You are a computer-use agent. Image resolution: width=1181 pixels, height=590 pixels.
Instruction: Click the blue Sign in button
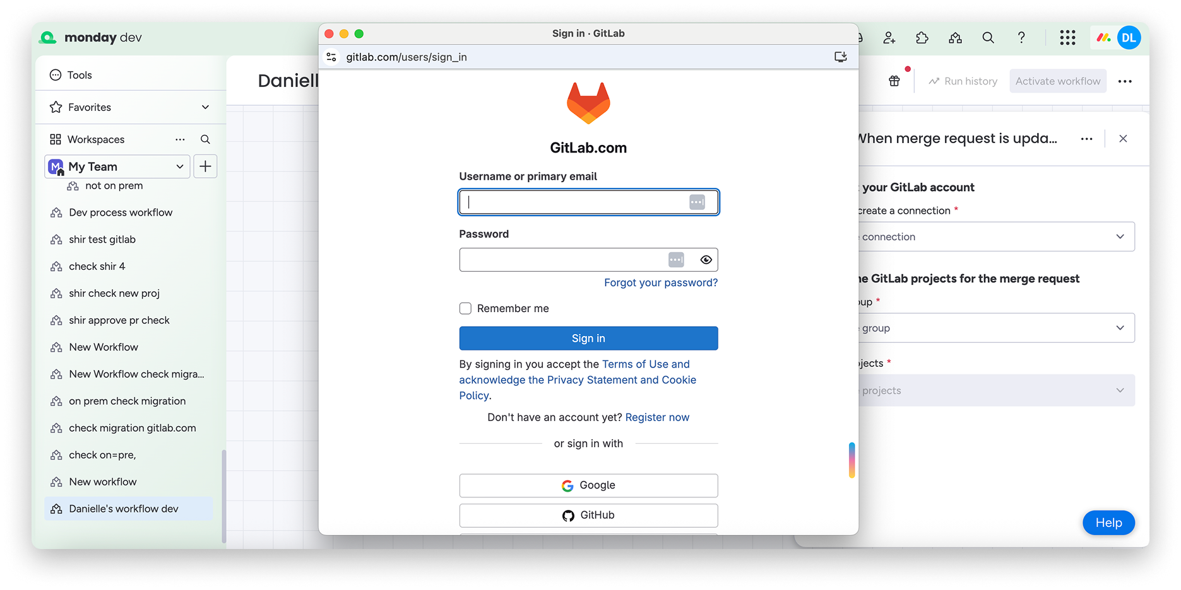coord(588,338)
